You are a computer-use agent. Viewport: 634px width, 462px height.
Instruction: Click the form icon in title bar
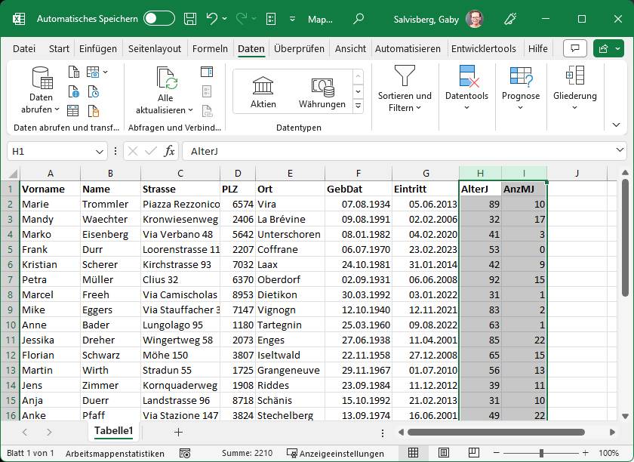pyautogui.click(x=271, y=19)
